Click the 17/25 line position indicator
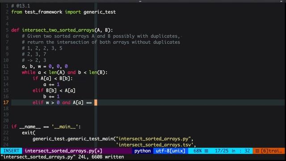The image size is (286, 161). coord(222,151)
